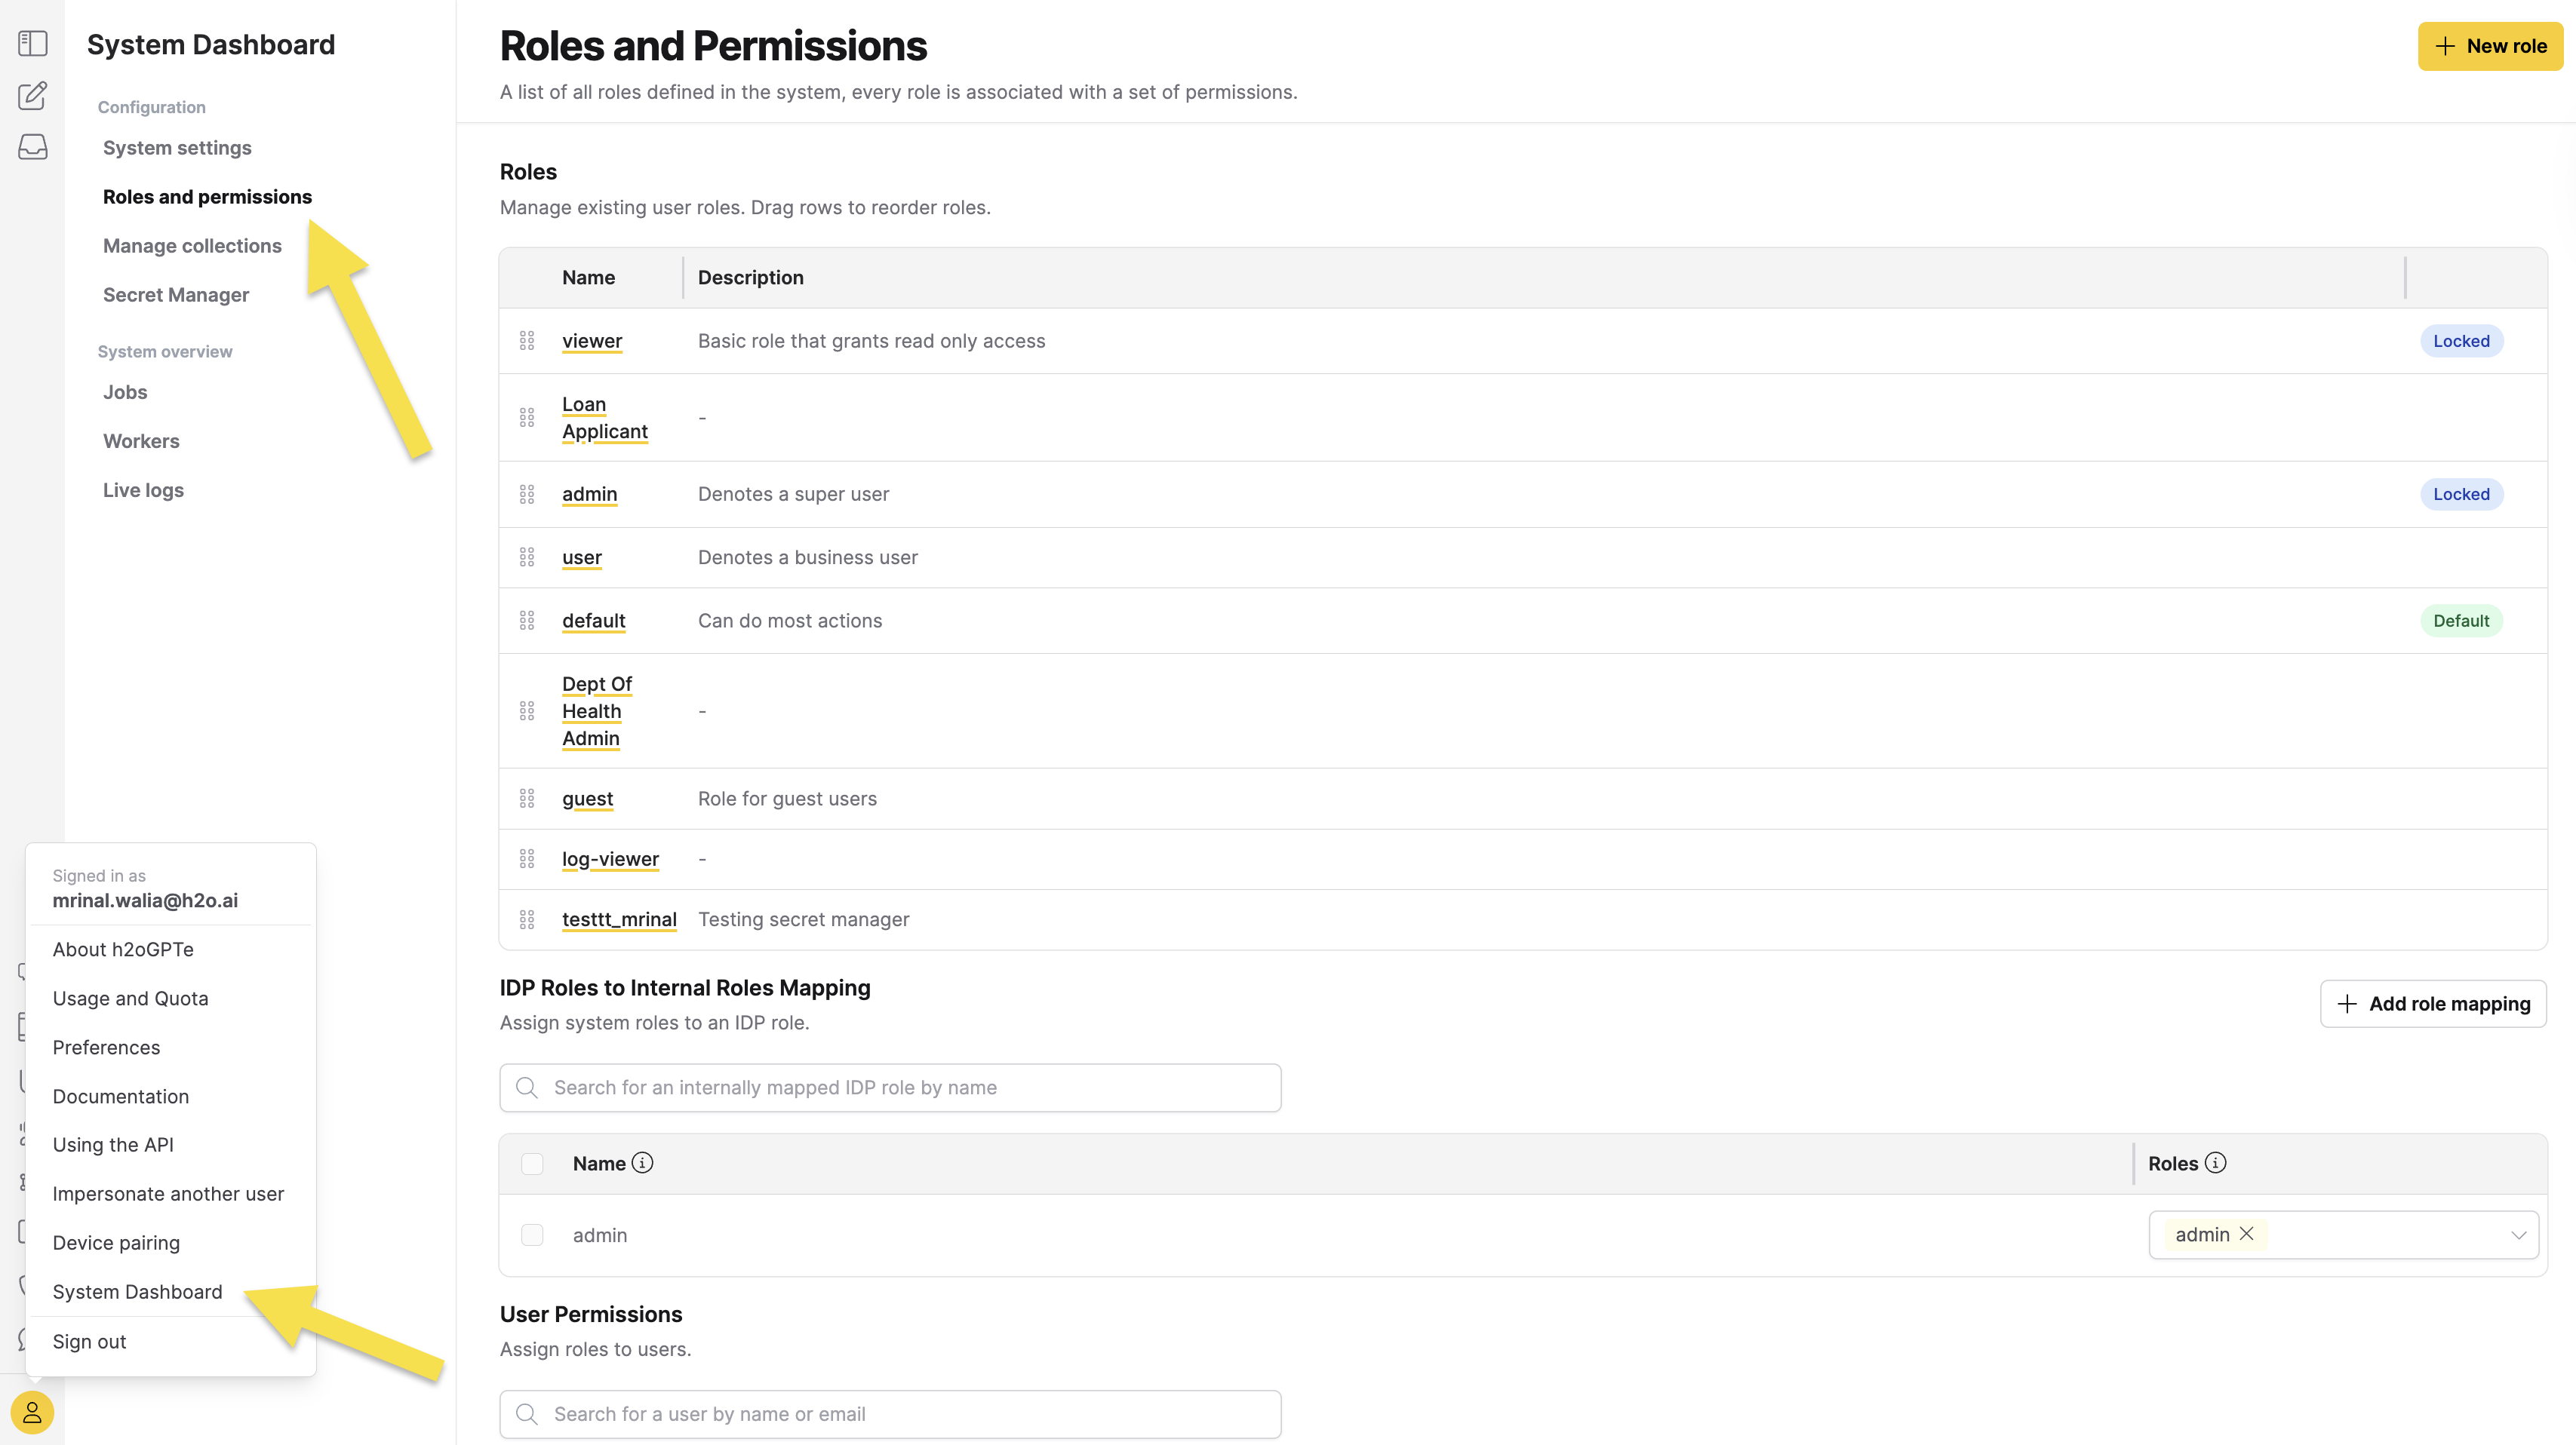This screenshot has height=1445, width=2576.
Task: Open collections via the inbox icon
Action: pos(32,147)
